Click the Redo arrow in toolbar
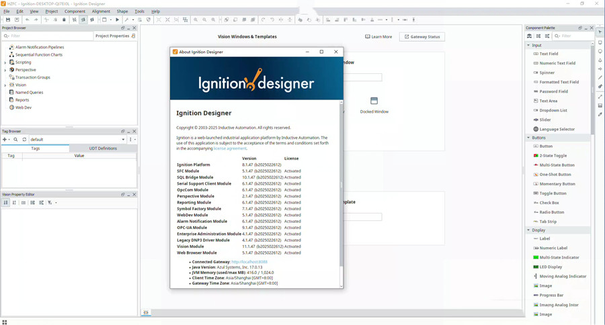The height and width of the screenshot is (325, 605). 36,19
